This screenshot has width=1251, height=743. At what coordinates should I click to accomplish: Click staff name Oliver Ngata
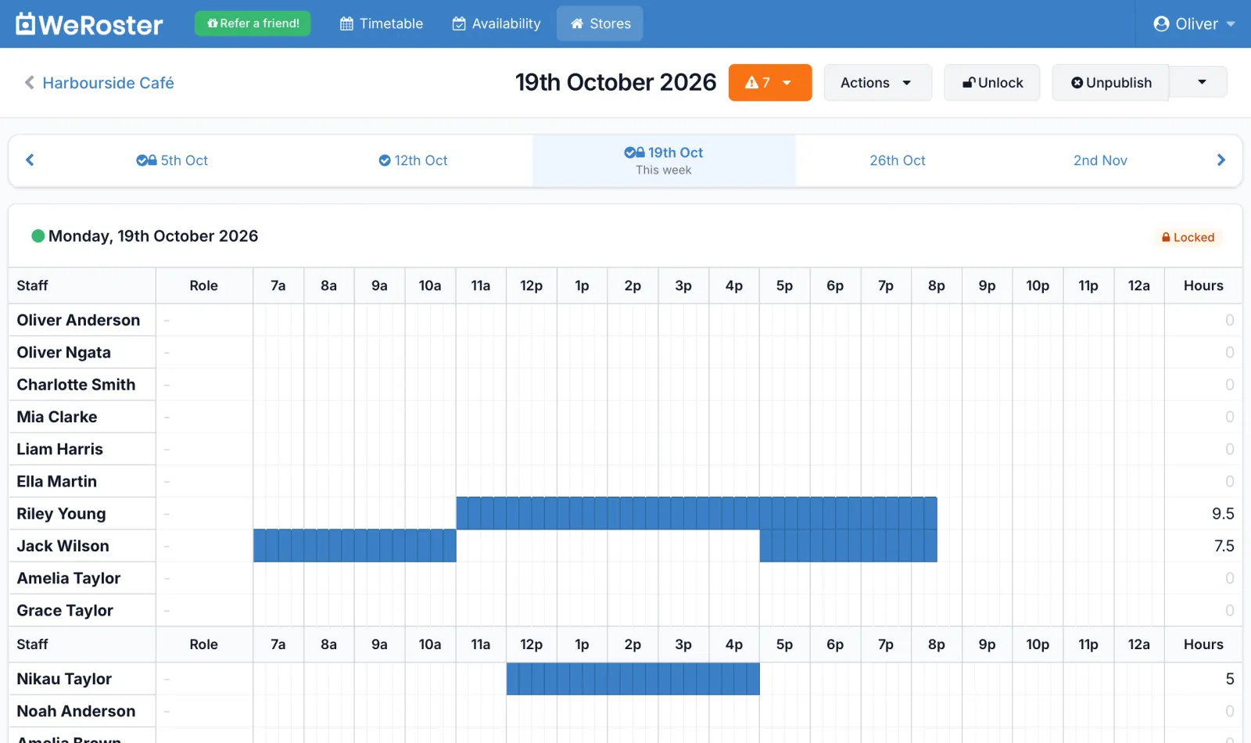63,352
